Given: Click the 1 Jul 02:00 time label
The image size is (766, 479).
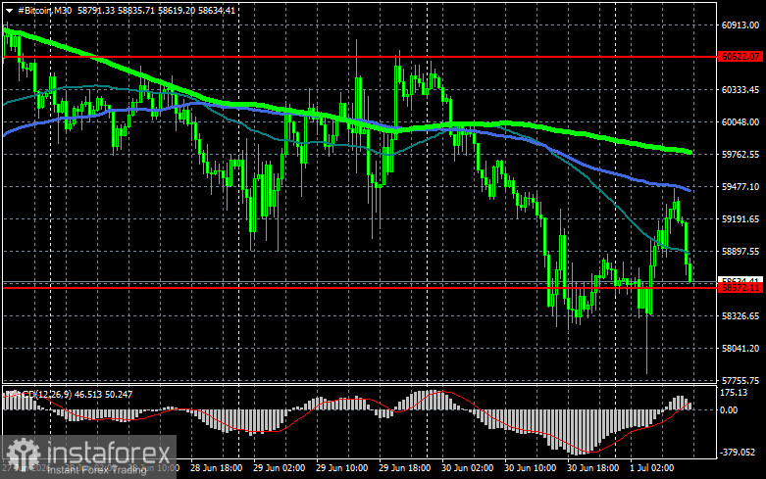Looking at the screenshot, I should tap(651, 468).
